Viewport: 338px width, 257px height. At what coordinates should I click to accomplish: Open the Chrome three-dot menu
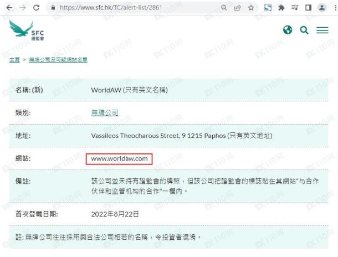point(335,8)
